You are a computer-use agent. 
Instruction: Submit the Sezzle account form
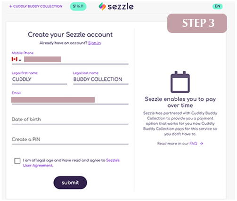[70, 183]
